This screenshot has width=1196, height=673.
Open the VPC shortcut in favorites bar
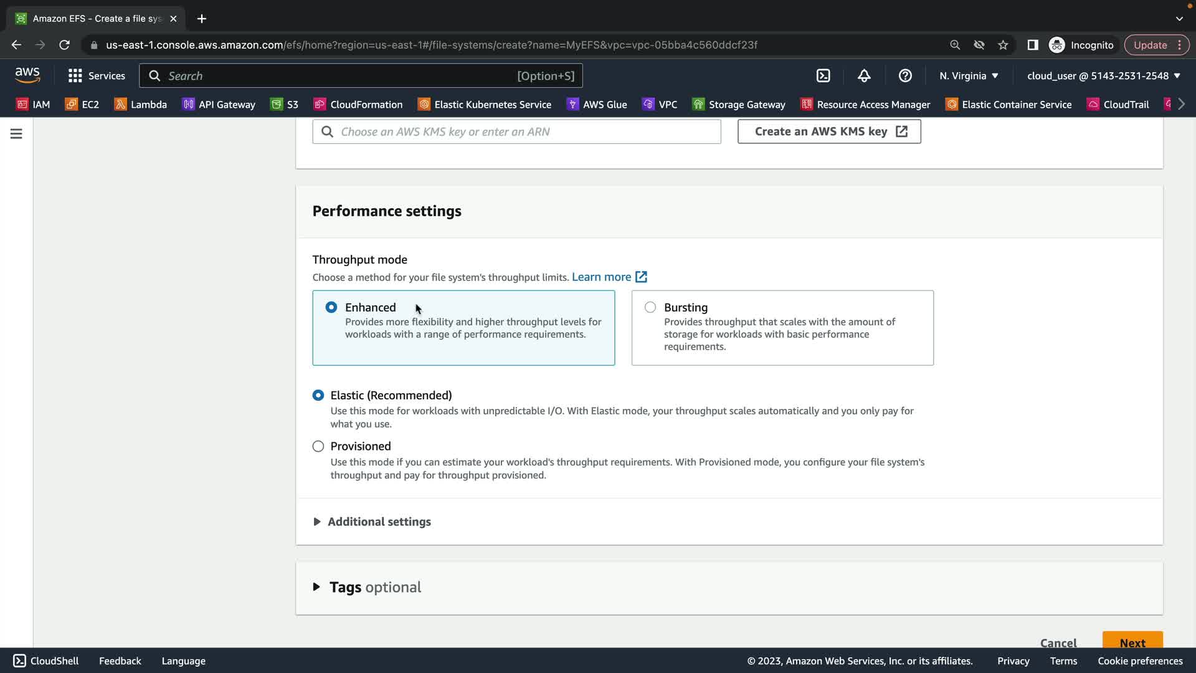pyautogui.click(x=660, y=105)
